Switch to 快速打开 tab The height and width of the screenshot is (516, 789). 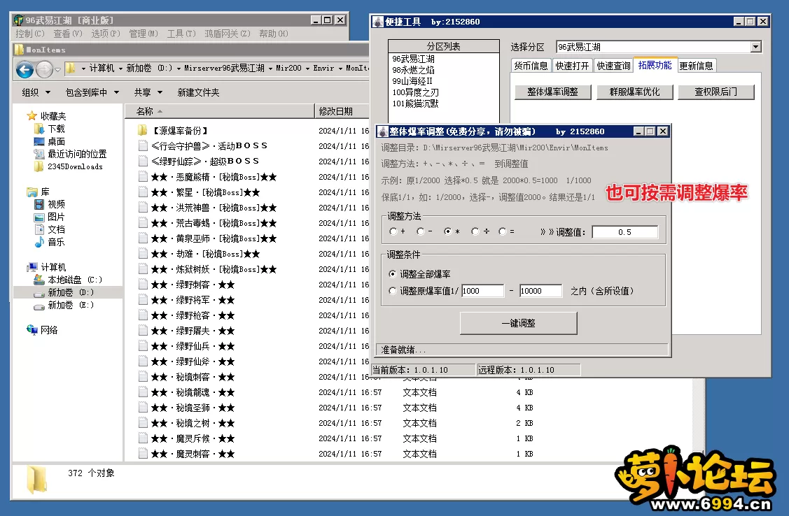(572, 66)
